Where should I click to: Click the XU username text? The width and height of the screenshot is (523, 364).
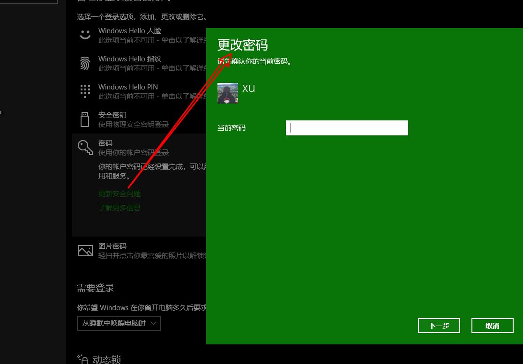248,89
